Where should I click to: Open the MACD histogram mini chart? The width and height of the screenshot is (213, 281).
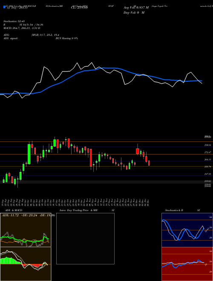(26, 264)
